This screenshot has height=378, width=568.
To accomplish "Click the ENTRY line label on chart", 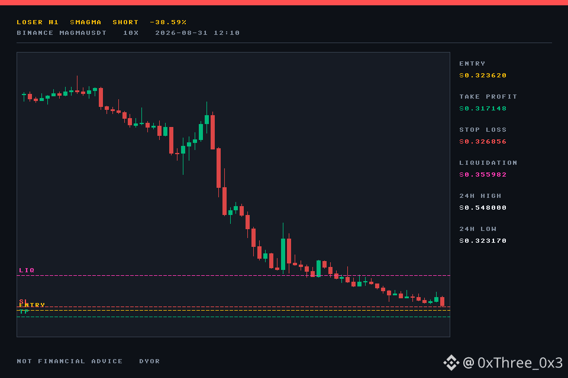I will [32, 305].
